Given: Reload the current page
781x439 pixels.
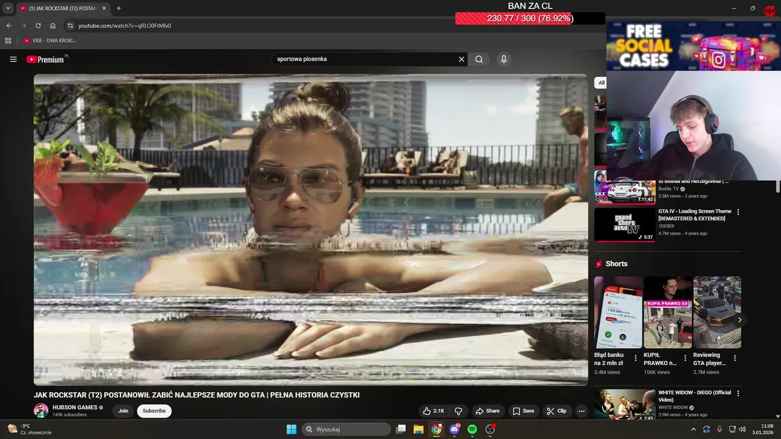Looking at the screenshot, I should pyautogui.click(x=38, y=26).
